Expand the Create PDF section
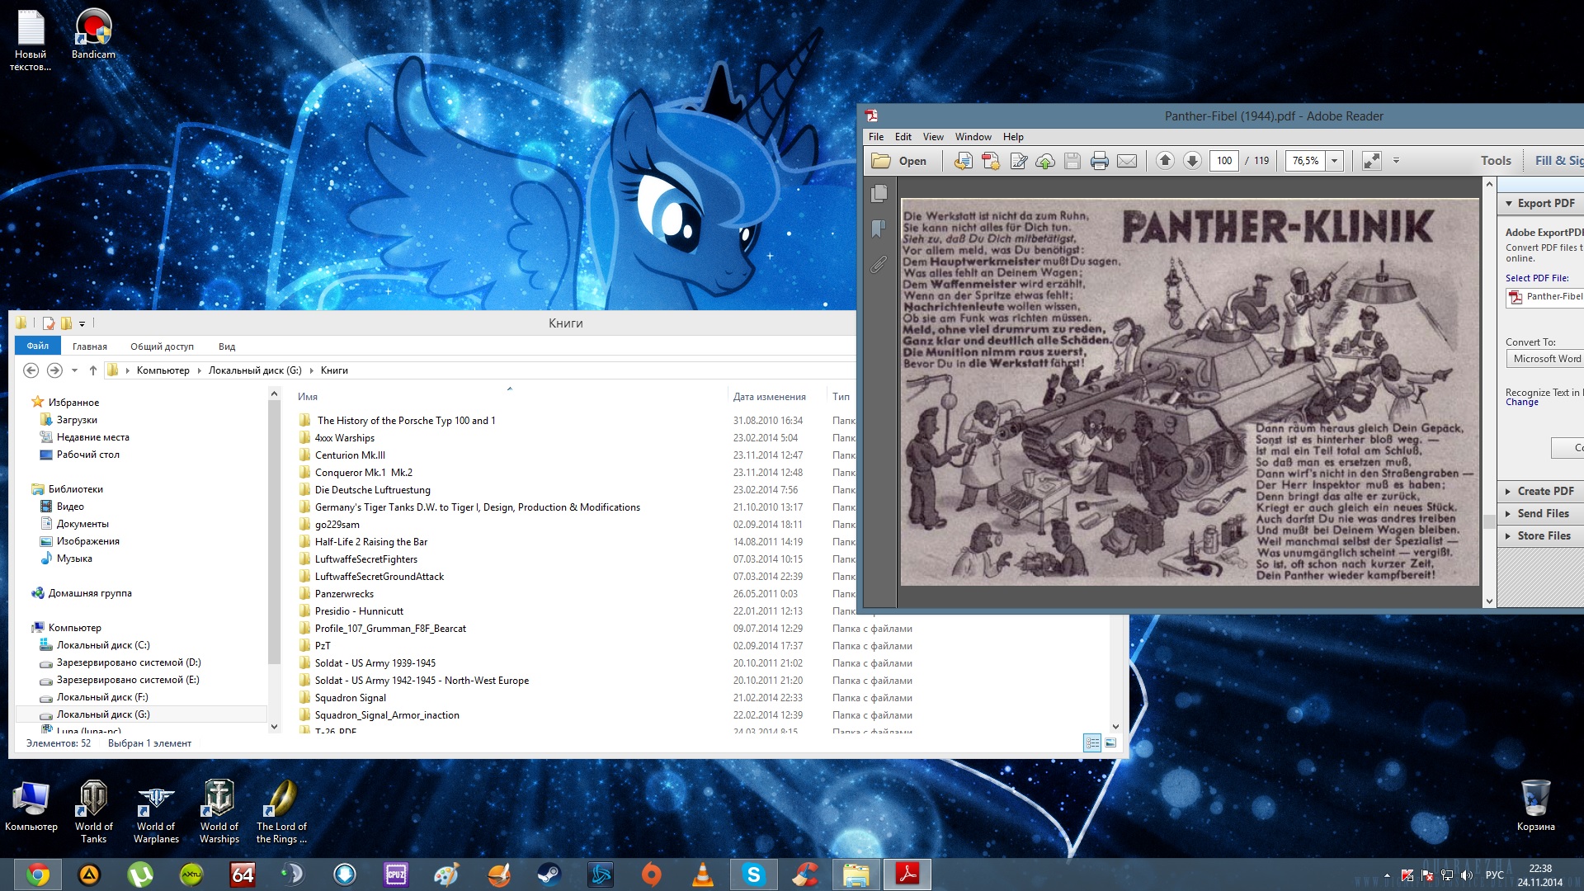This screenshot has height=891, width=1584. pyautogui.click(x=1539, y=491)
